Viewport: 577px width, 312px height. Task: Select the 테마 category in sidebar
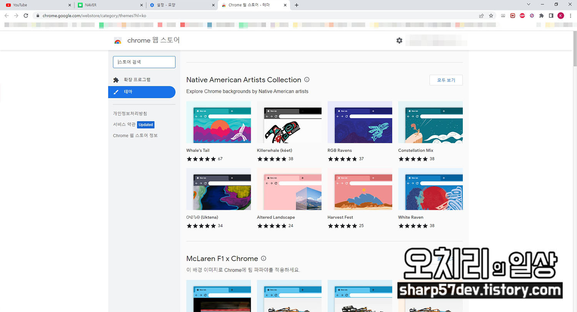point(142,92)
